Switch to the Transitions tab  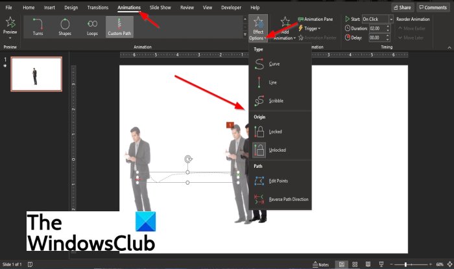pos(97,8)
